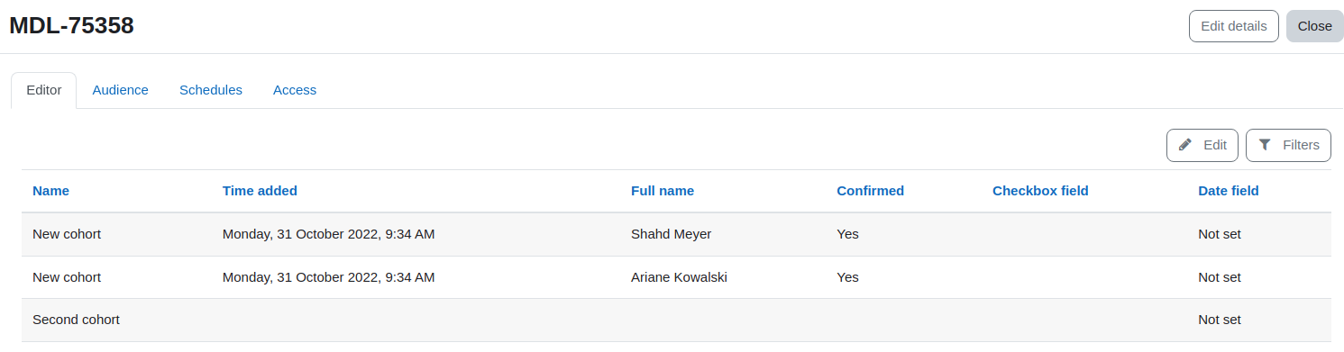Screen dimensions: 1344x352
Task: Select the Shahd Meyer row cell
Action: tap(672, 234)
